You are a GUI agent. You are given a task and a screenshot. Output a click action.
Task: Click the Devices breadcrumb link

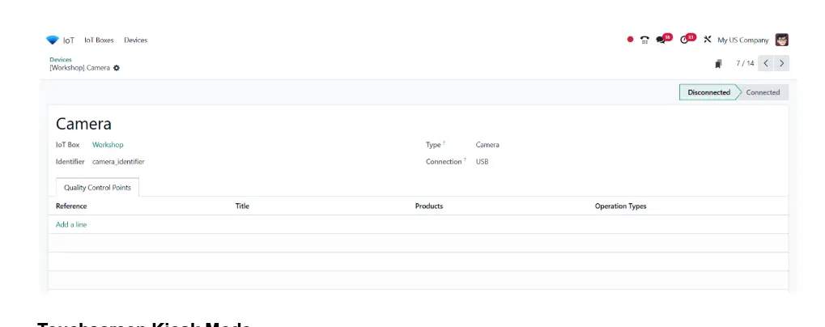click(61, 59)
